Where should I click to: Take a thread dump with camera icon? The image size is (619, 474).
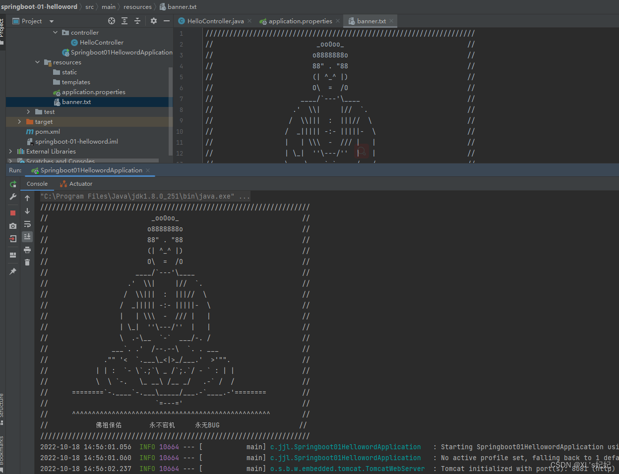click(x=12, y=226)
